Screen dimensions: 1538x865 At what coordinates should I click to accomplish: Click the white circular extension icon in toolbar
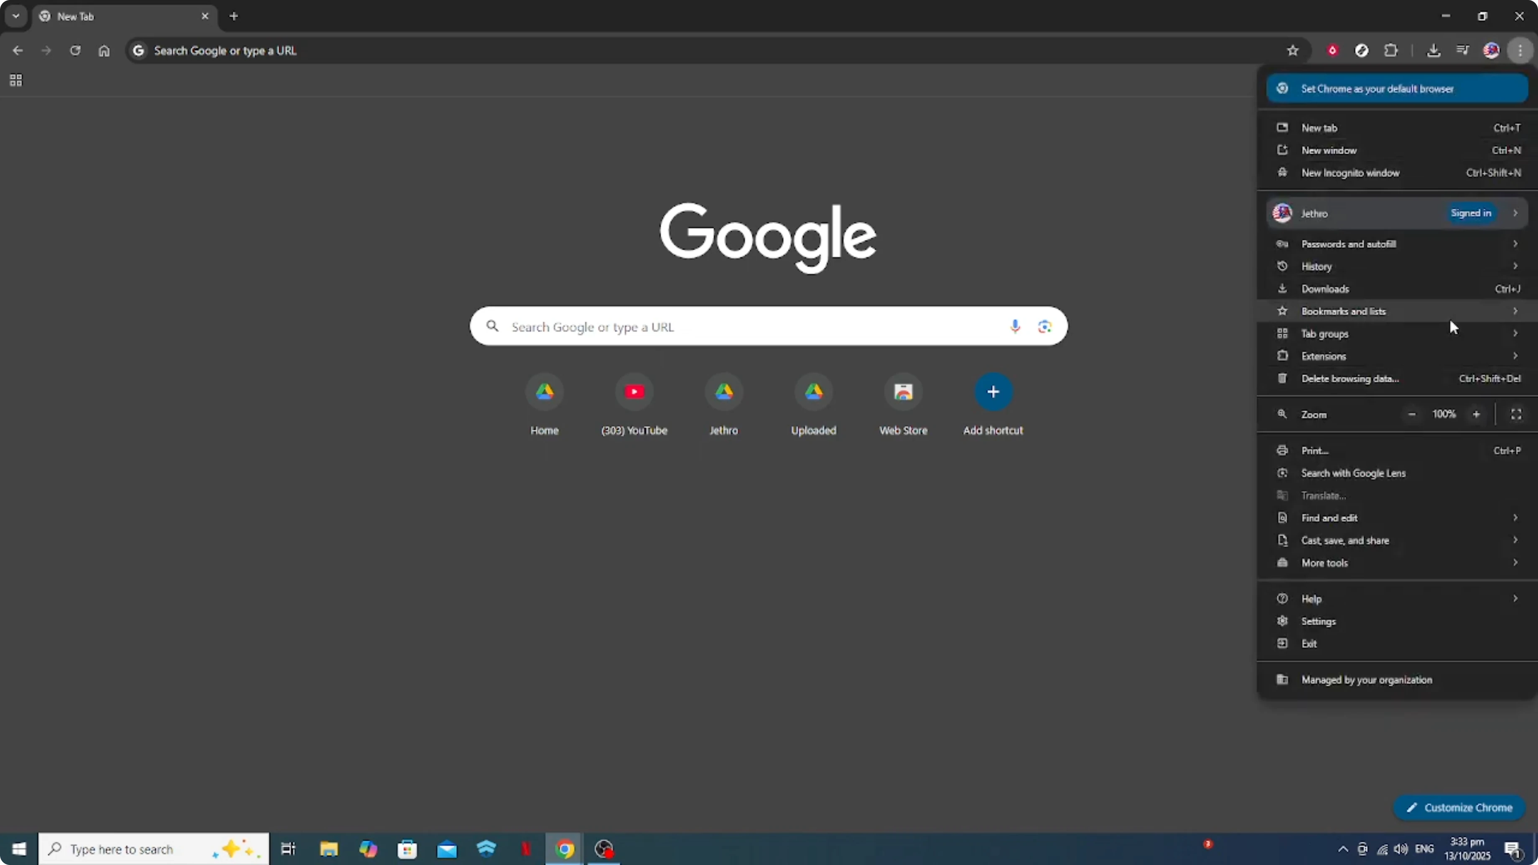[1361, 51]
